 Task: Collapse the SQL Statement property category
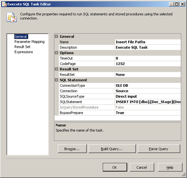(56, 80)
